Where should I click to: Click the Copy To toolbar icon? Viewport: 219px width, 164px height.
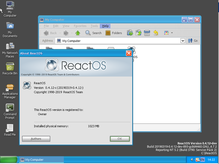(x=139, y=33)
